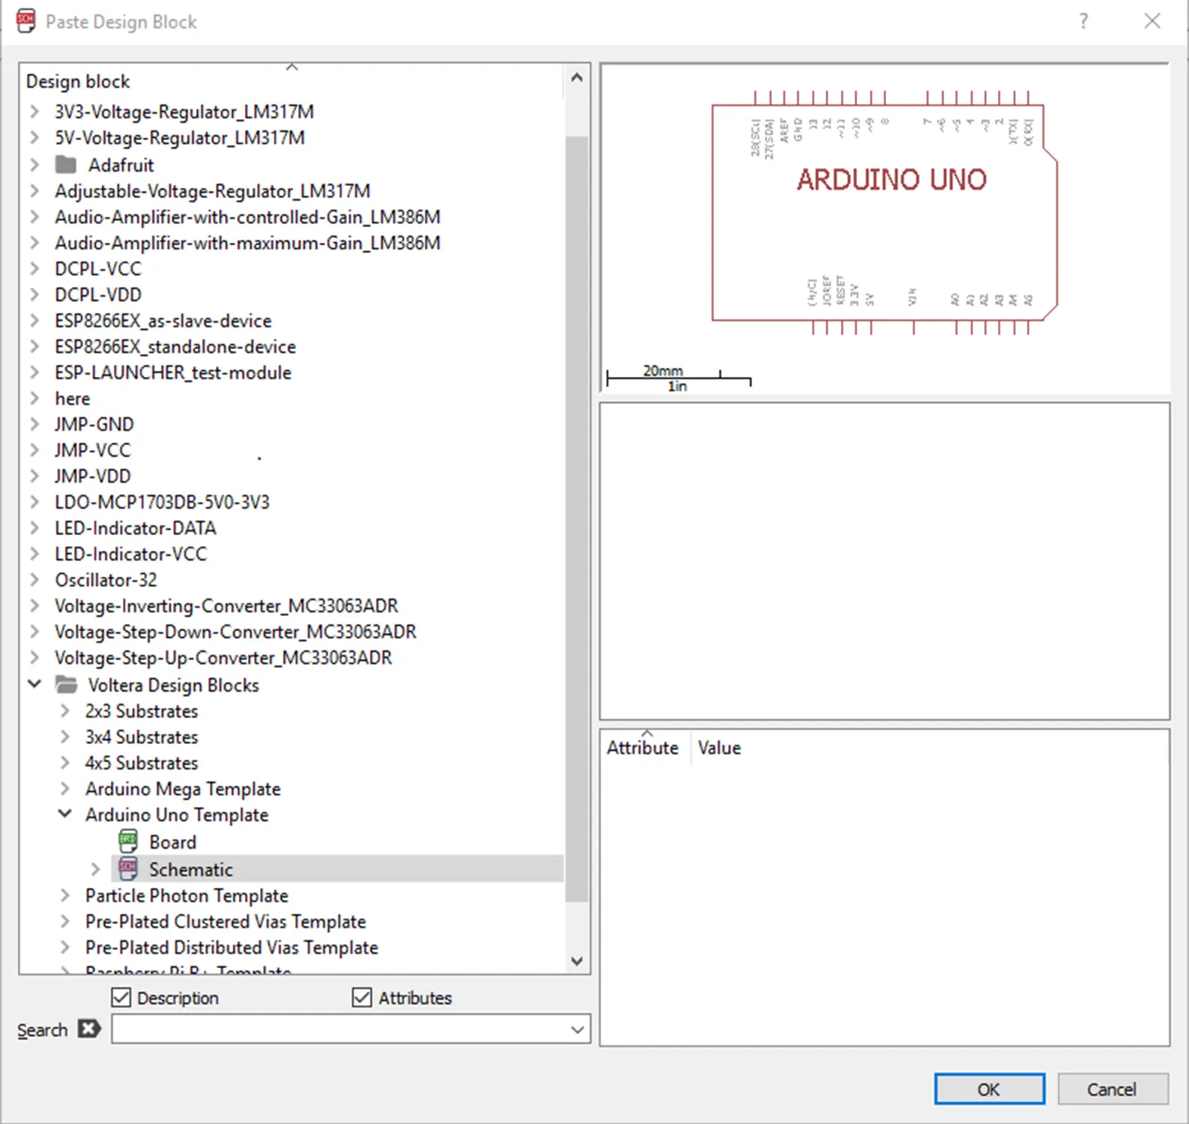The image size is (1189, 1124).
Task: Expand the Particle Photon Template node
Action: coord(65,895)
